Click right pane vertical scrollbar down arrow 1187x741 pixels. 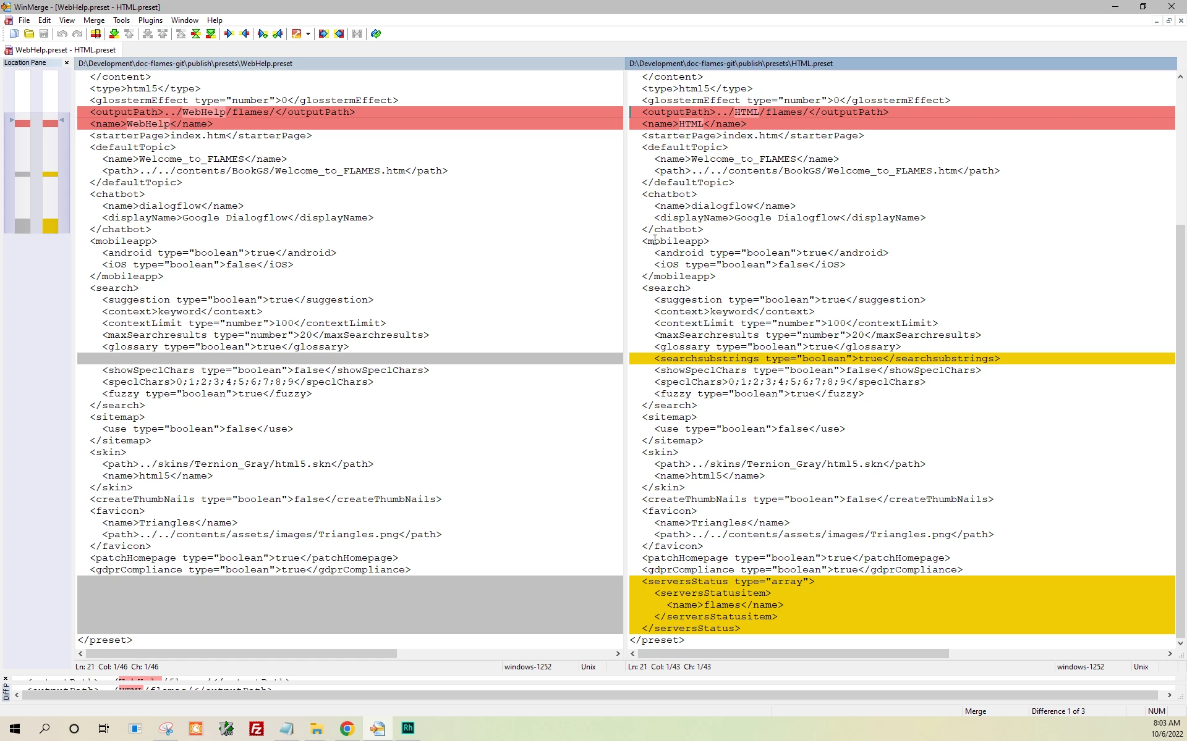(x=1180, y=643)
